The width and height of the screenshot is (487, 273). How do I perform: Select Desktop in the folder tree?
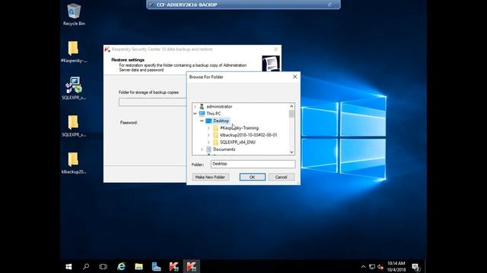pyautogui.click(x=221, y=121)
